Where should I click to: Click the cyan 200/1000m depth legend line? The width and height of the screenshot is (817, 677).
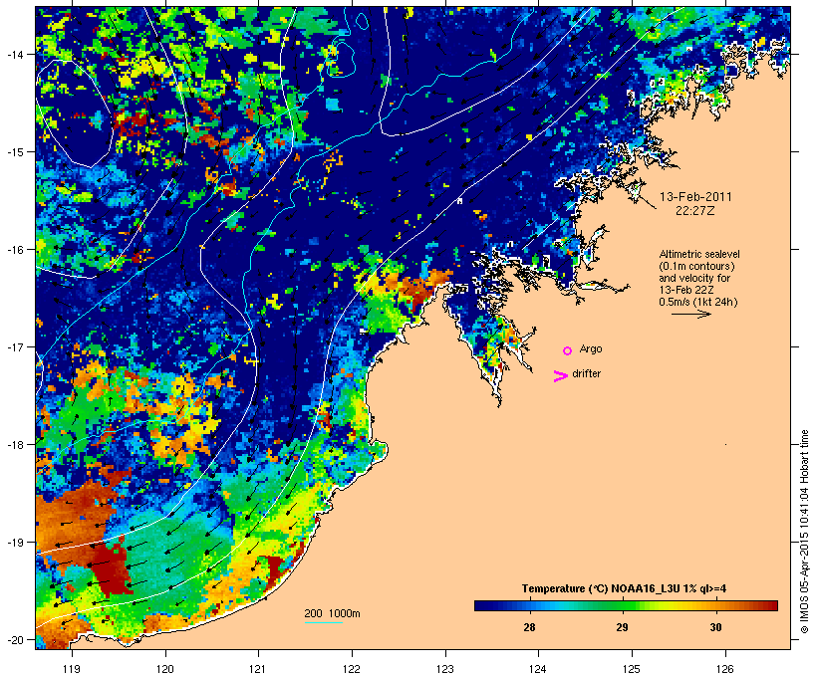point(324,622)
